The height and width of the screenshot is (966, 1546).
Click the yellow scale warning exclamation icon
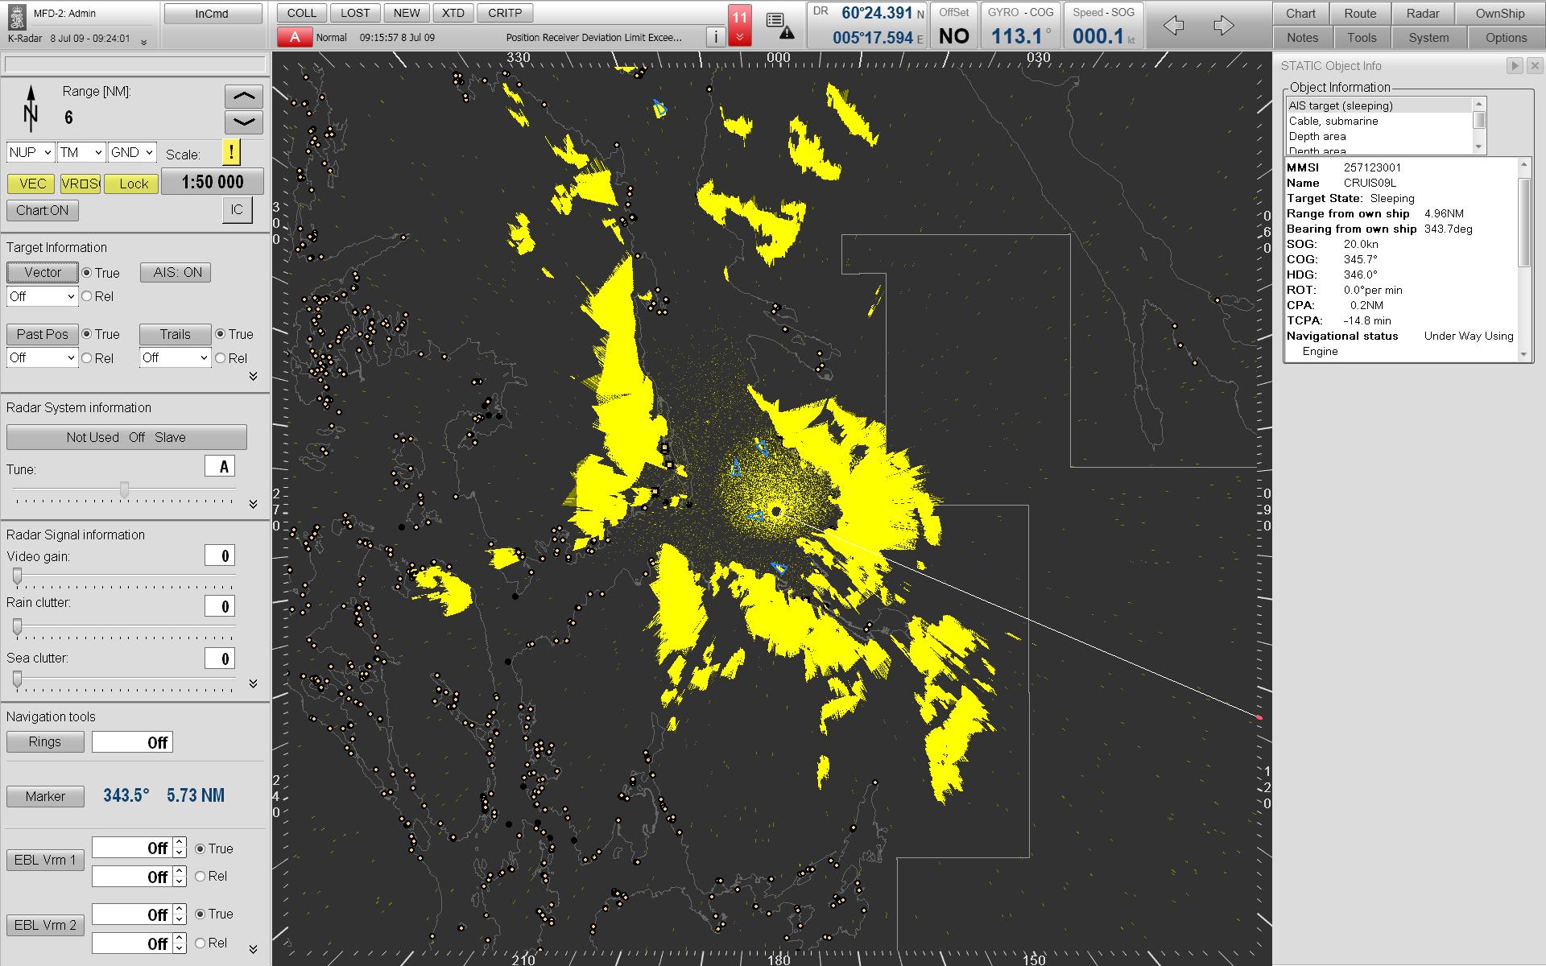pos(231,151)
